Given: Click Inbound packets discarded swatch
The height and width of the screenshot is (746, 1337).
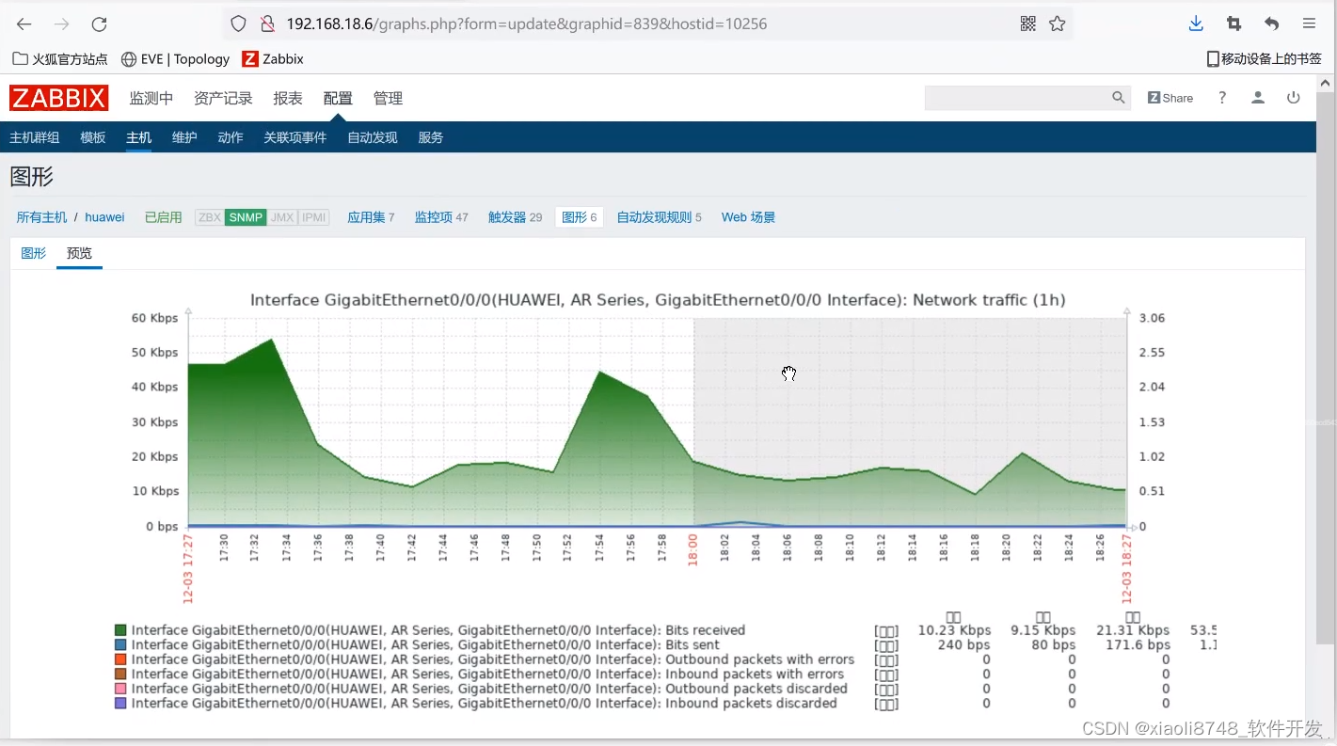Looking at the screenshot, I should [120, 703].
